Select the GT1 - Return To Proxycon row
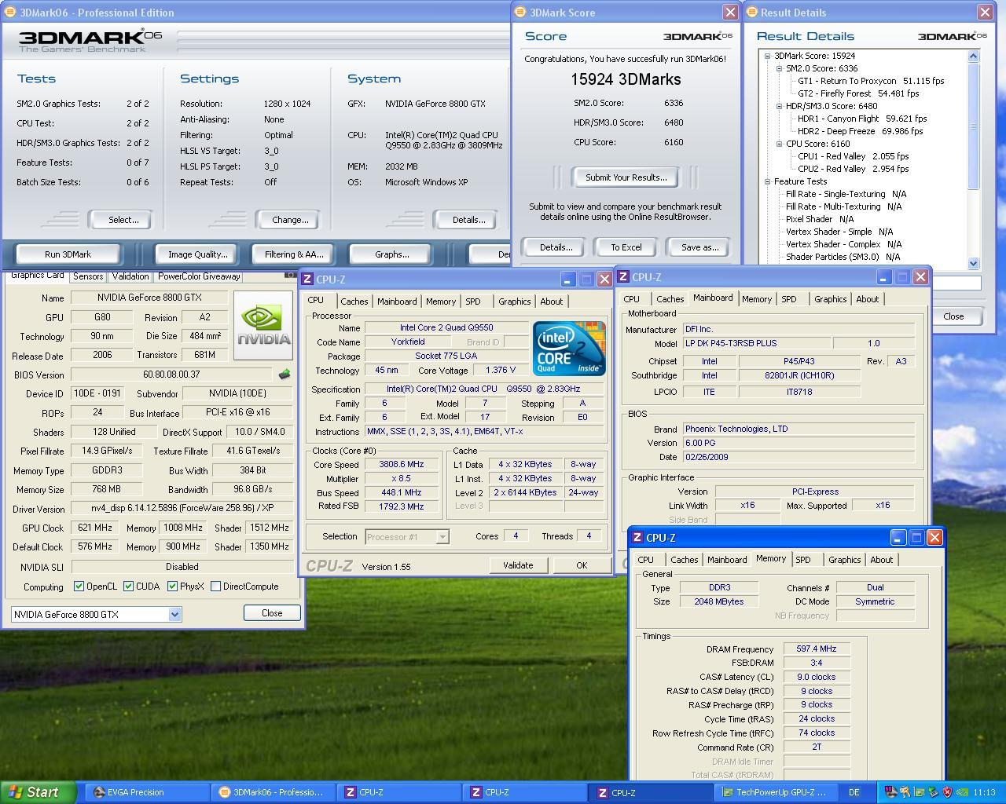This screenshot has width=1006, height=804. pos(871,81)
